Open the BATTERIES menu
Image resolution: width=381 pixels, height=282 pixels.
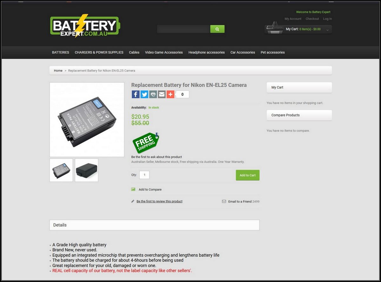60,52
